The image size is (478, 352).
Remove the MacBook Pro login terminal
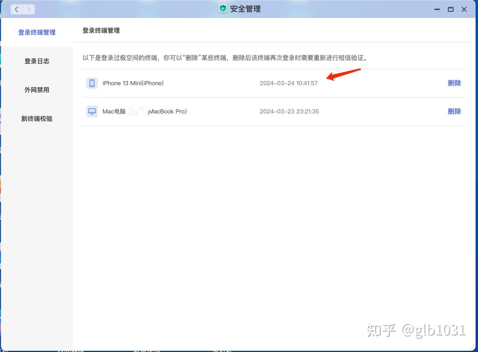point(454,111)
